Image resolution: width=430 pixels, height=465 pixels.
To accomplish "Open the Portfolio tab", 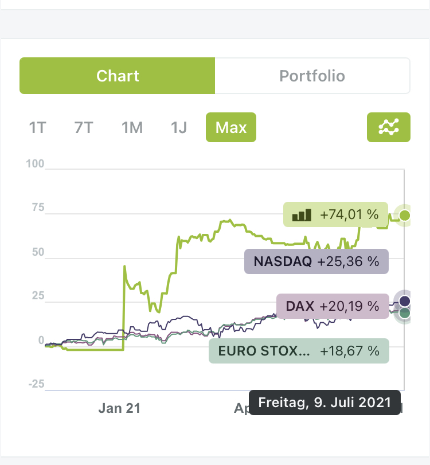I will [x=312, y=76].
